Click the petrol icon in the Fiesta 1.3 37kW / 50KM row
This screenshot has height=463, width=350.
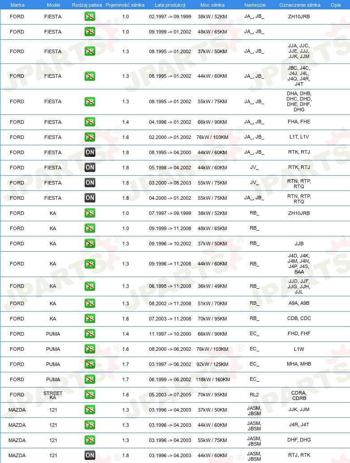coord(90,51)
